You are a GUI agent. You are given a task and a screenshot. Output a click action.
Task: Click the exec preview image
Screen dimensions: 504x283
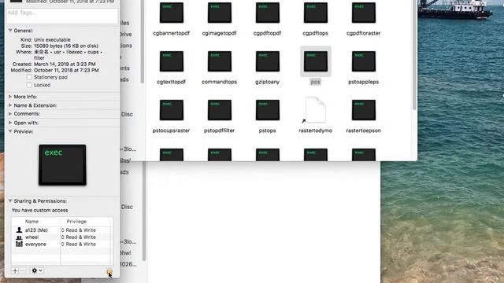tap(62, 165)
